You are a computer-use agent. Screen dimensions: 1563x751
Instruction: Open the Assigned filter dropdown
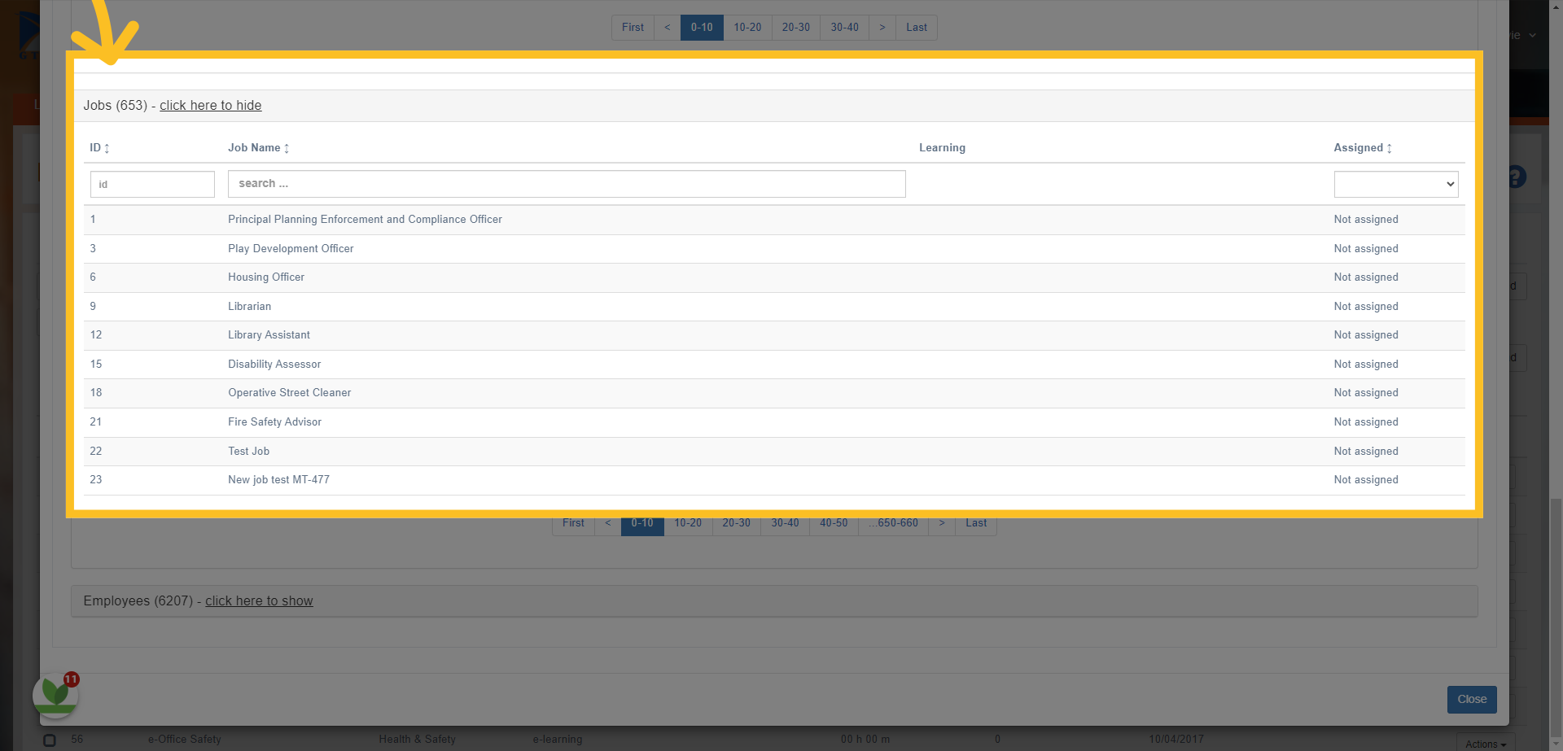point(1396,184)
